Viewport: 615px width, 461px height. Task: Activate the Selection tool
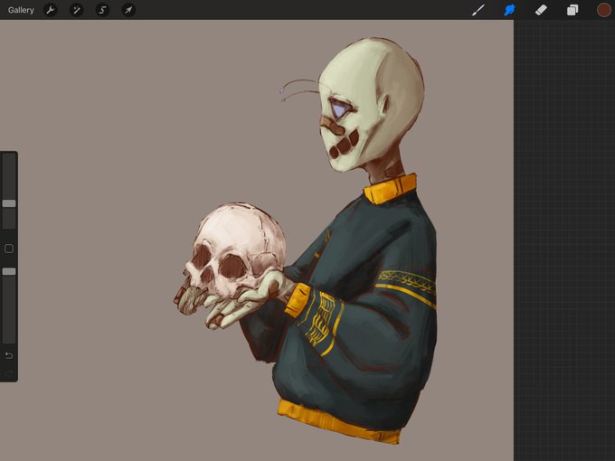coord(102,10)
